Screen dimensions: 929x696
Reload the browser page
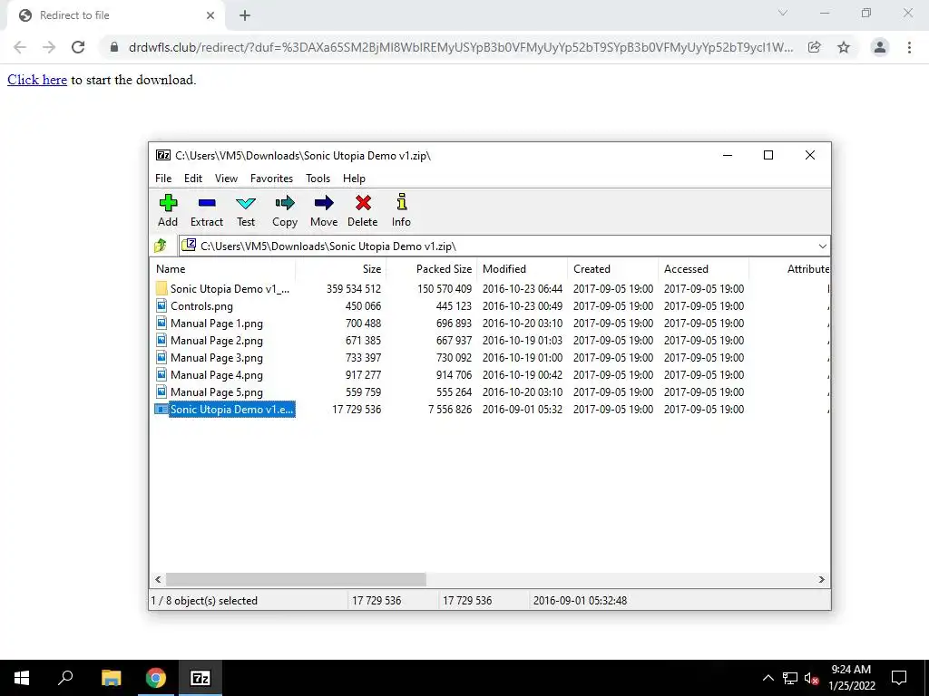[78, 47]
